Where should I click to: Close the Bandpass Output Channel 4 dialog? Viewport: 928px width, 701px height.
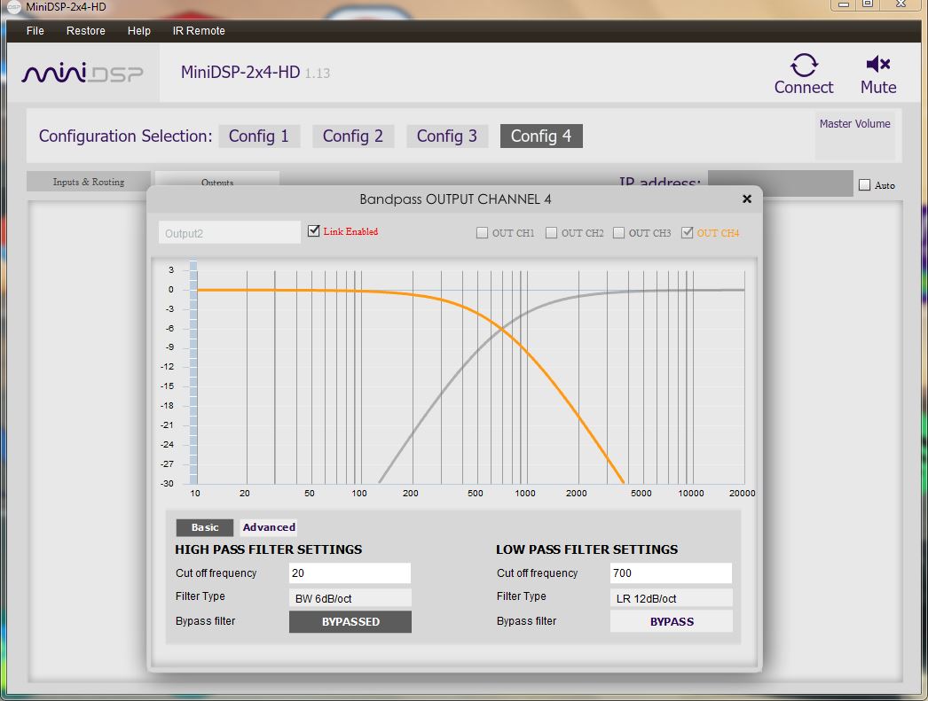click(x=747, y=199)
